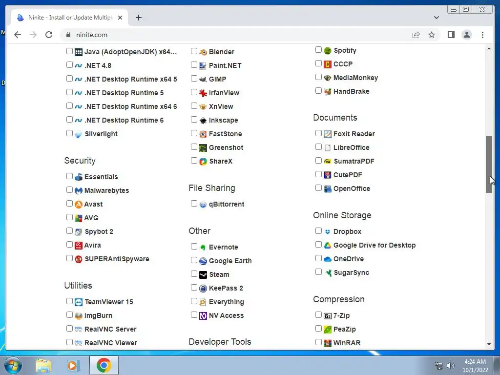Click the OpenOffice label

(352, 189)
